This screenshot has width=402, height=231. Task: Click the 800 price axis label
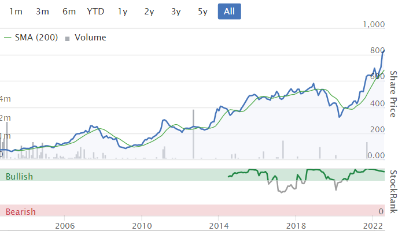point(377,50)
